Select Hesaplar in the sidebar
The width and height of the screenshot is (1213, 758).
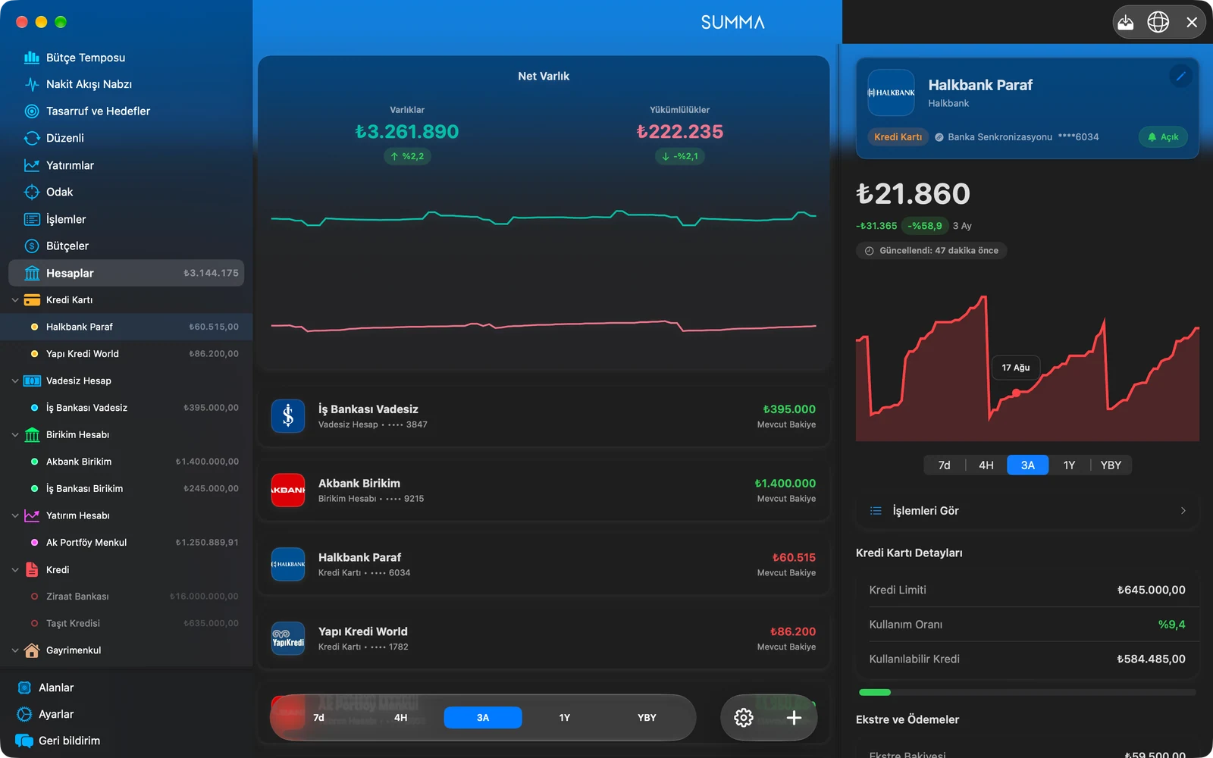(126, 273)
